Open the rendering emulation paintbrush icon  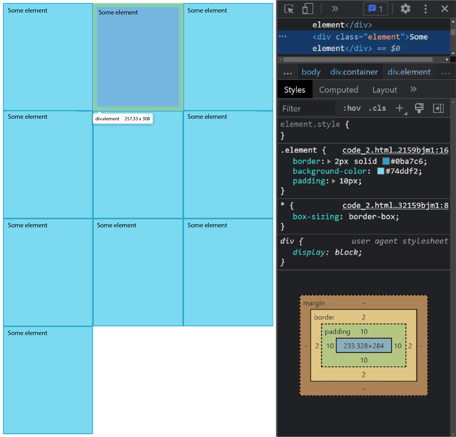(x=419, y=108)
